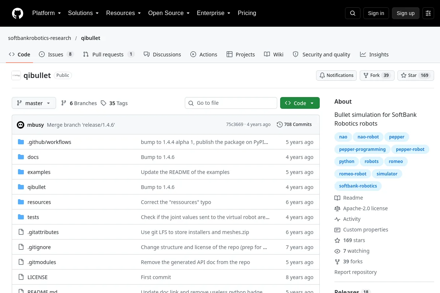Click the qibullet folder icon
Screen dimensions: 440x293
[x=21, y=187]
